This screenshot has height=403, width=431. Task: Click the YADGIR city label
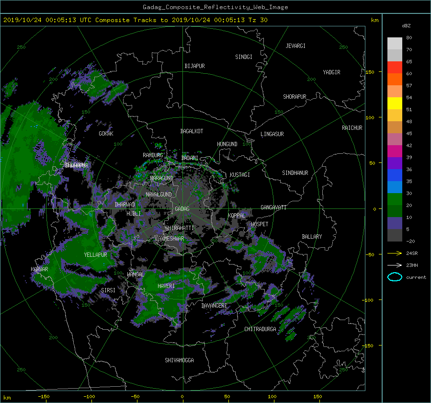331,72
